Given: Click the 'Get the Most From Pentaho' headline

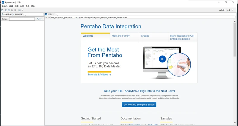Looking at the screenshot, I should click(x=105, y=52).
